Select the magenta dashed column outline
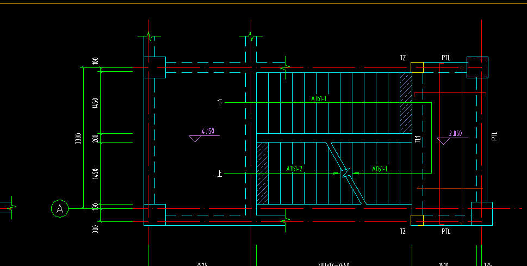The width and height of the screenshot is (527, 266). coord(478,67)
